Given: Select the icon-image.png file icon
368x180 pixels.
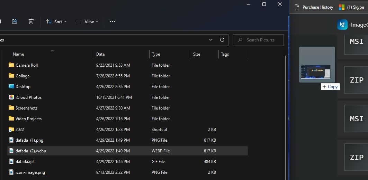Looking at the screenshot, I should (11, 172).
